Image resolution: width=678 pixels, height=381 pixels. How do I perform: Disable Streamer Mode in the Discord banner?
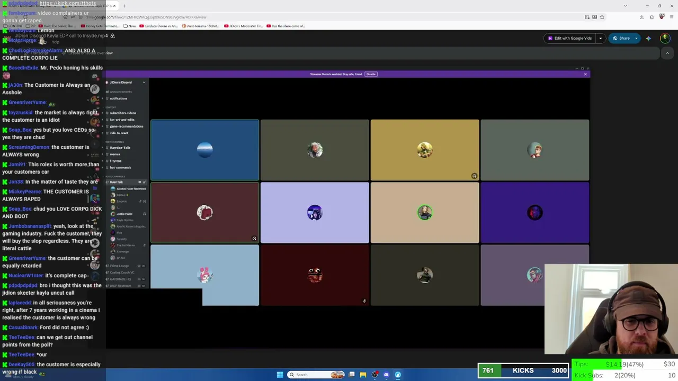coord(371,74)
